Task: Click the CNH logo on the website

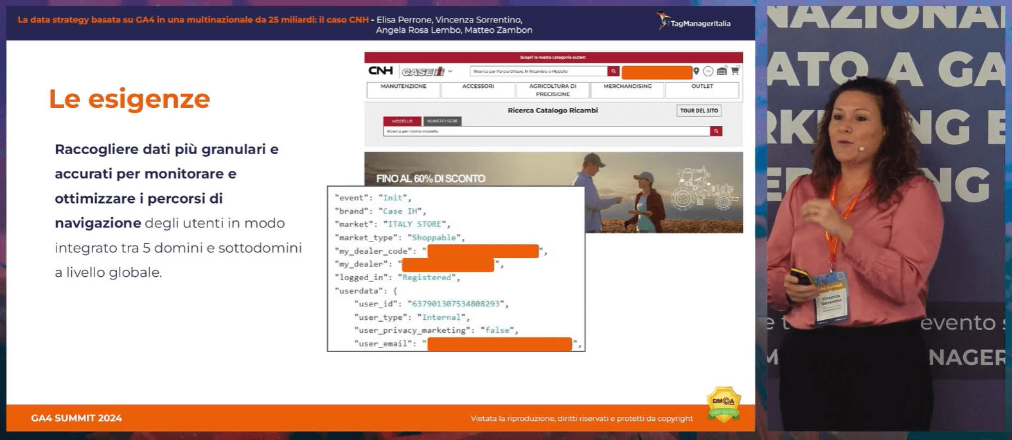Action: (x=380, y=71)
